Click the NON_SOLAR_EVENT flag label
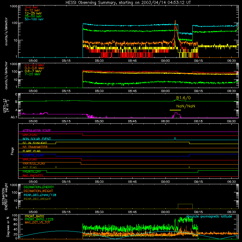 click(x=37, y=139)
